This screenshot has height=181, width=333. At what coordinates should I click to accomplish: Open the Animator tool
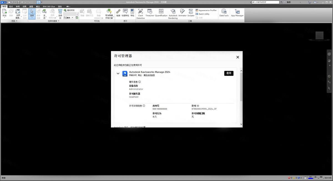(x=182, y=13)
